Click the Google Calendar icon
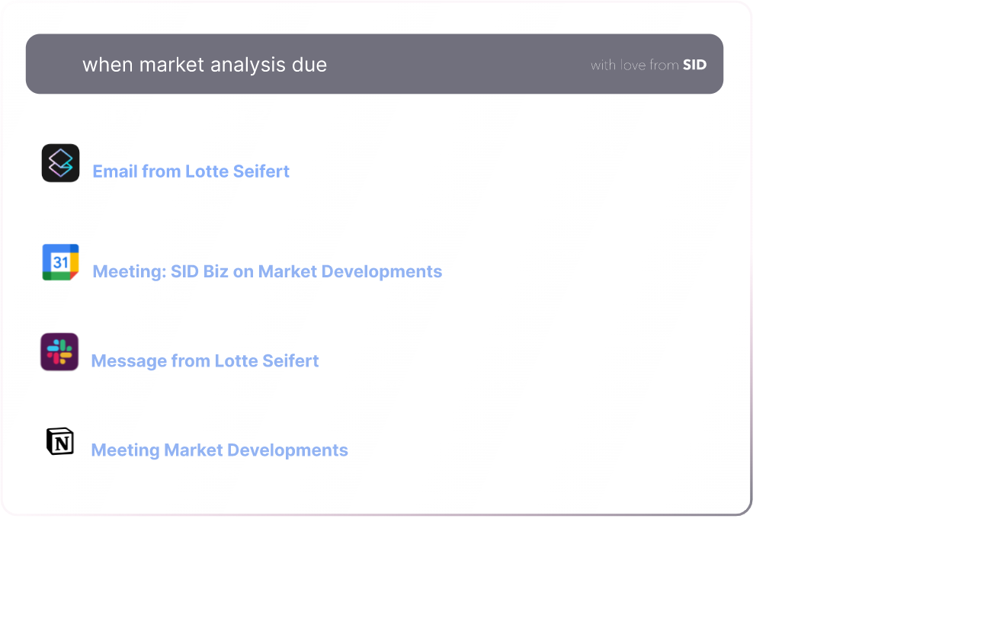 point(60,263)
